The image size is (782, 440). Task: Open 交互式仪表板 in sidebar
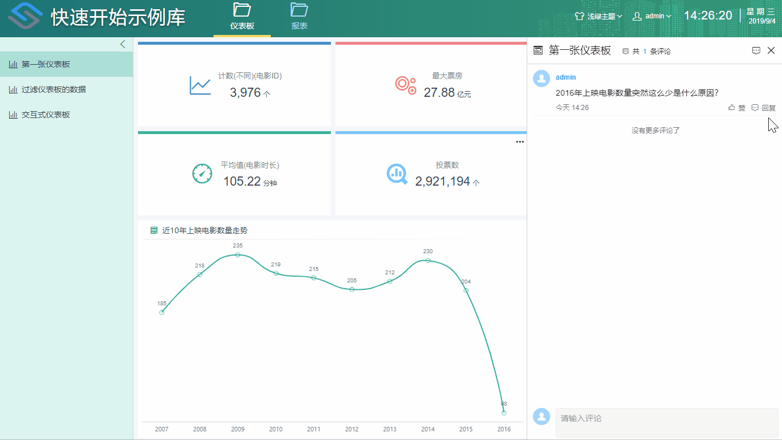click(46, 115)
